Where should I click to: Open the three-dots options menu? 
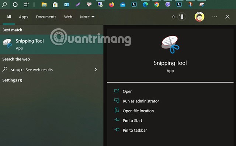215,17
